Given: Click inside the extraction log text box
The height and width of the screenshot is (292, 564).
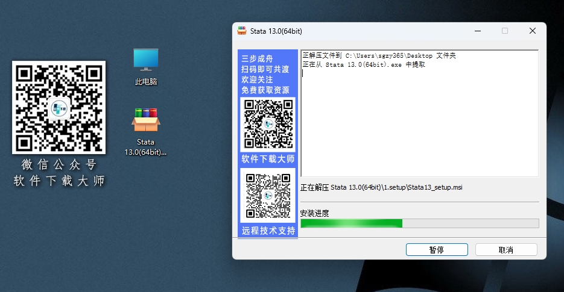Looking at the screenshot, I should (419, 114).
